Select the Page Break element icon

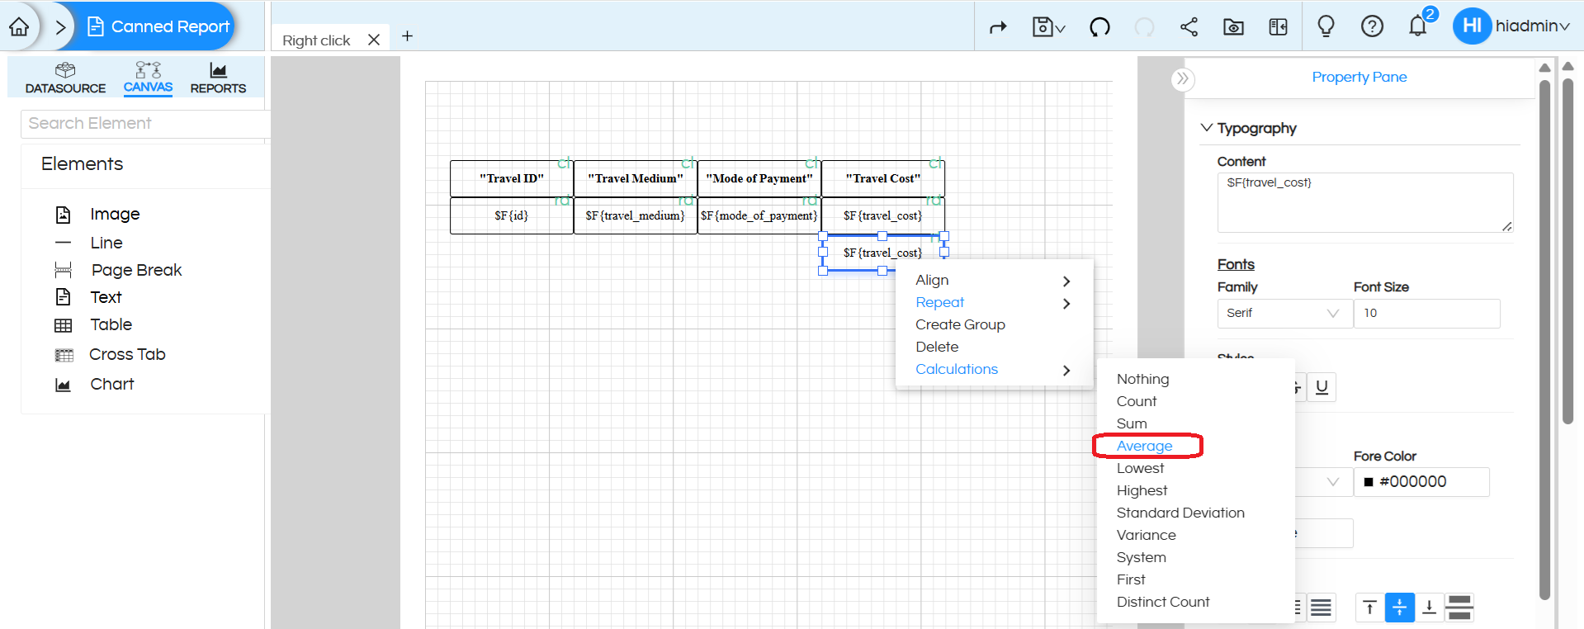click(x=63, y=270)
